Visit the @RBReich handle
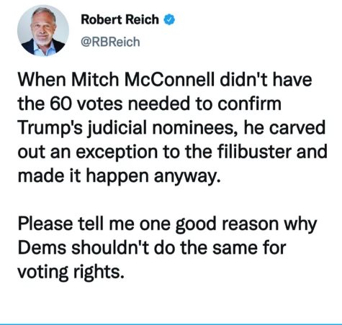Viewport: 342px width, 325px height. point(110,42)
